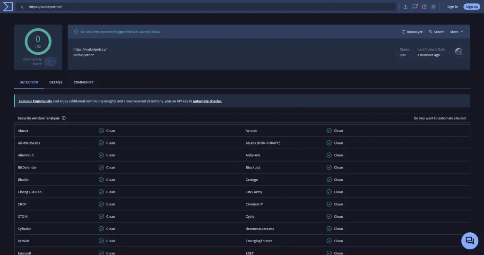Open the notifications flag icon
This screenshot has height=255, width=484.
pyautogui.click(x=415, y=7)
